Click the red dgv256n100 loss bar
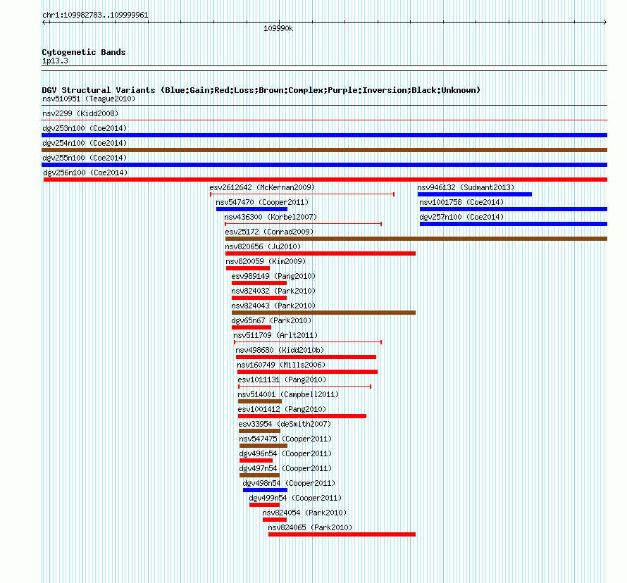This screenshot has width=627, height=583. 325,180
